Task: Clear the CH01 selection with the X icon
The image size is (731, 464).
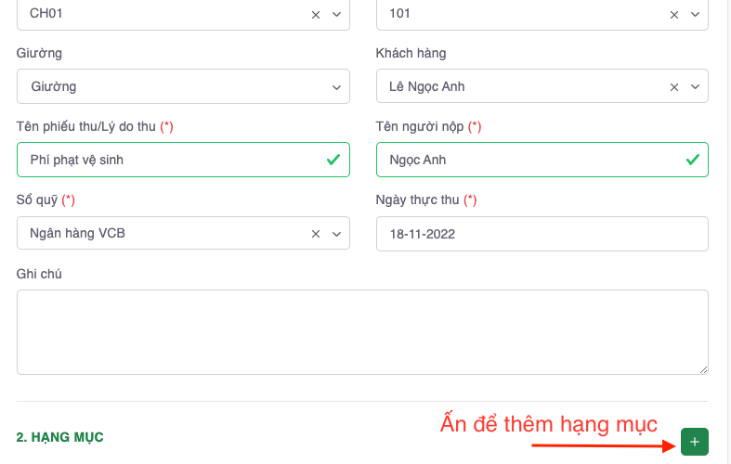Action: coord(316,14)
